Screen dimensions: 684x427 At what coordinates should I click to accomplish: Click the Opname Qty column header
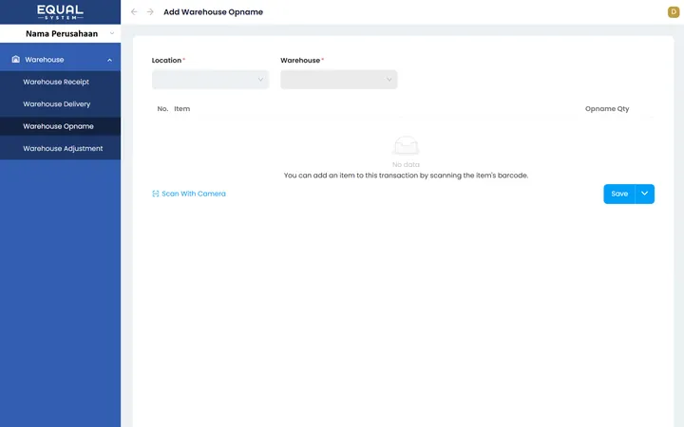tap(607, 109)
